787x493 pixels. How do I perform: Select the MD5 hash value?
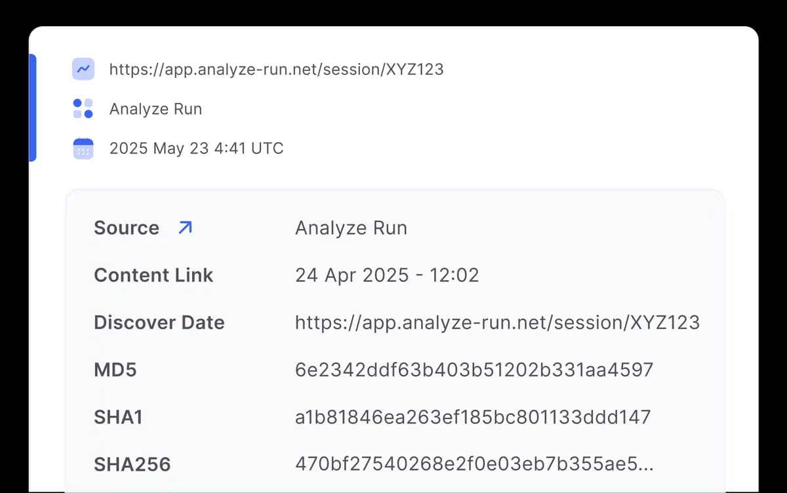474,370
